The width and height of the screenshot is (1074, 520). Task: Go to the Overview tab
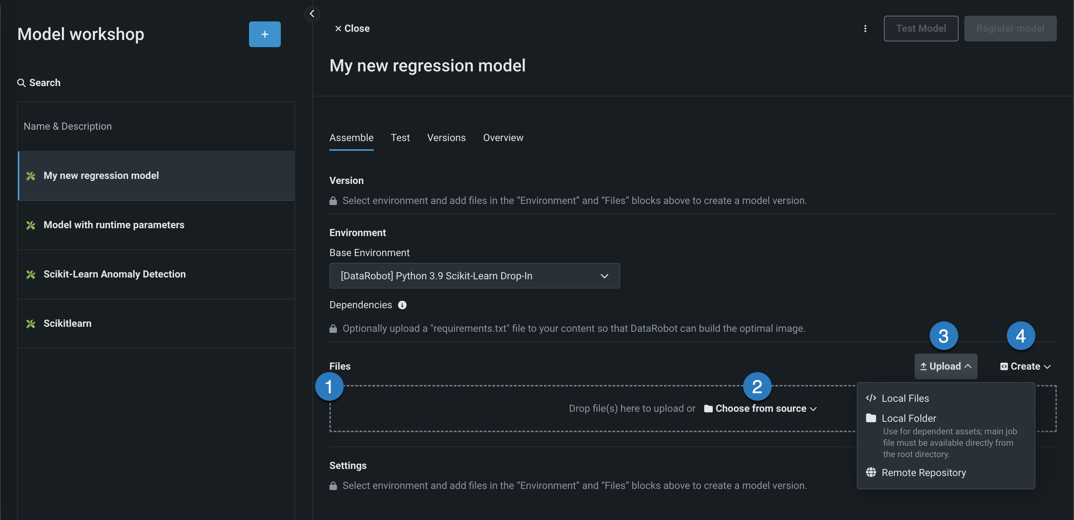coord(503,137)
